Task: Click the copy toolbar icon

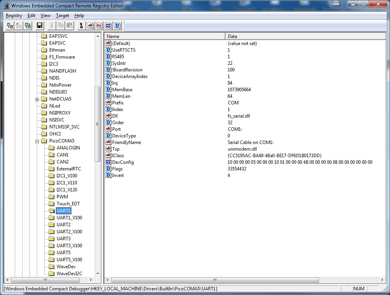Action: coord(61,26)
